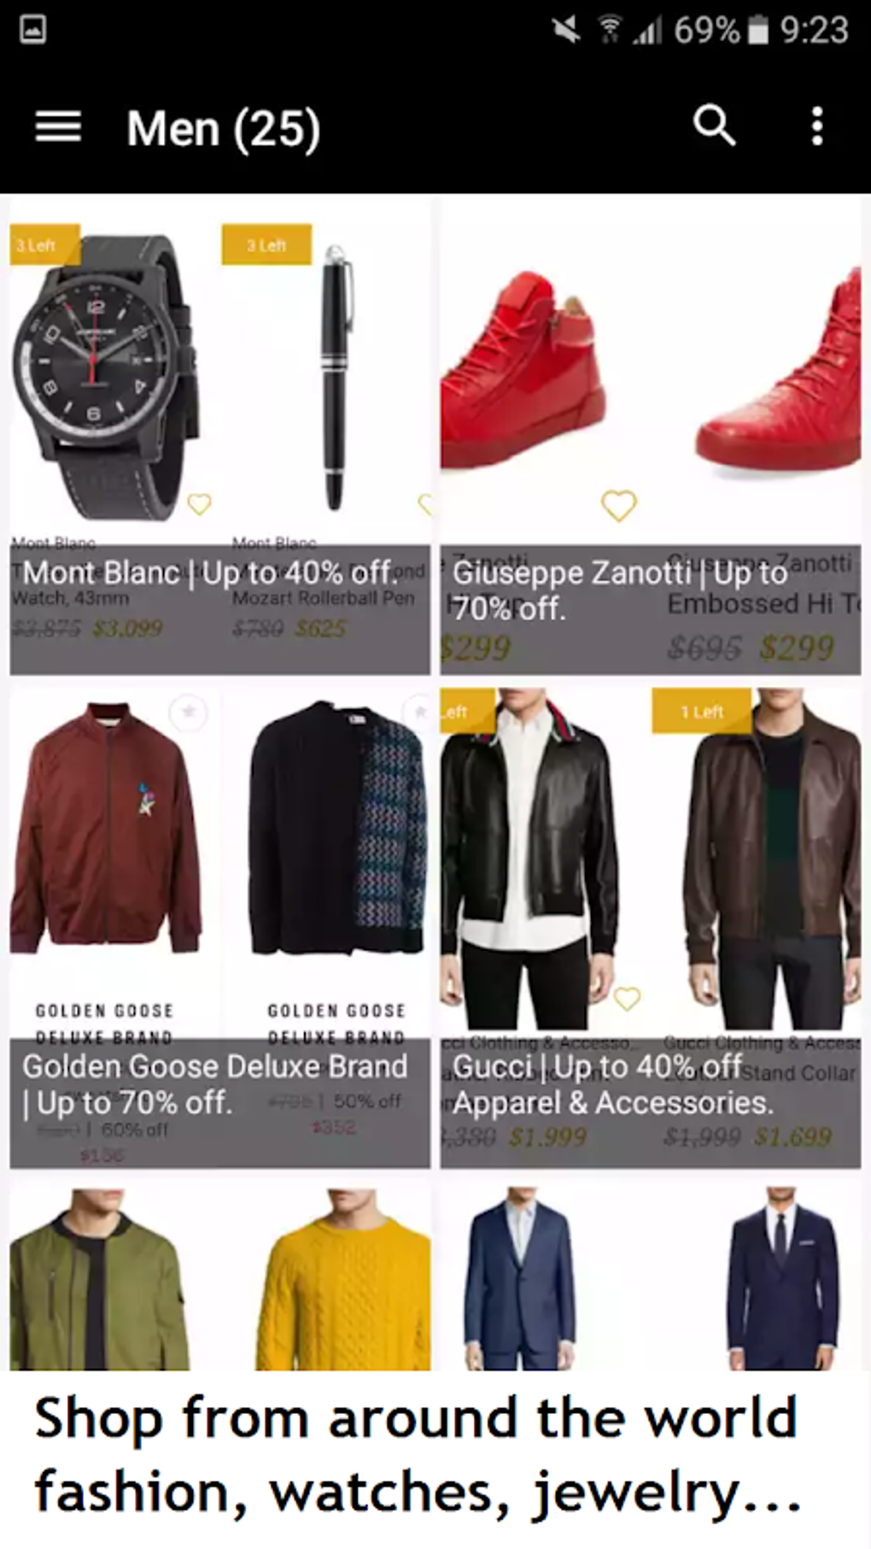Tap the Men (25) title
Screen dimensions: 871x1549
(224, 129)
